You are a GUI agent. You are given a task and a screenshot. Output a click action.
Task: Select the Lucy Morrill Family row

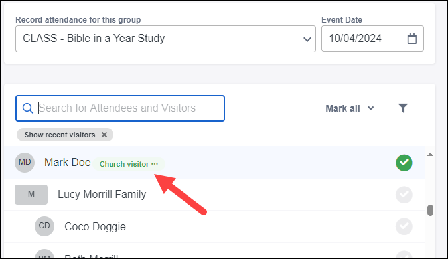(214, 195)
